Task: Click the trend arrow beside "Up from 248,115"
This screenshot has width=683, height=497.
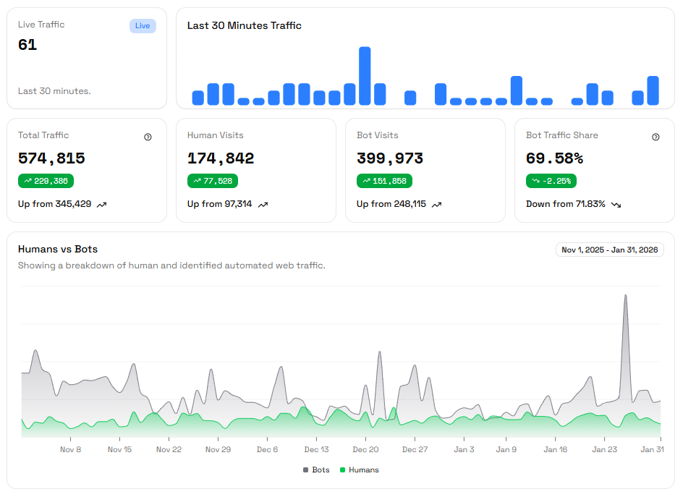Action: pos(436,205)
